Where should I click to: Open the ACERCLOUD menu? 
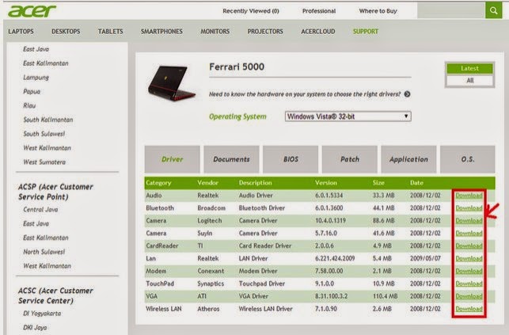click(317, 32)
